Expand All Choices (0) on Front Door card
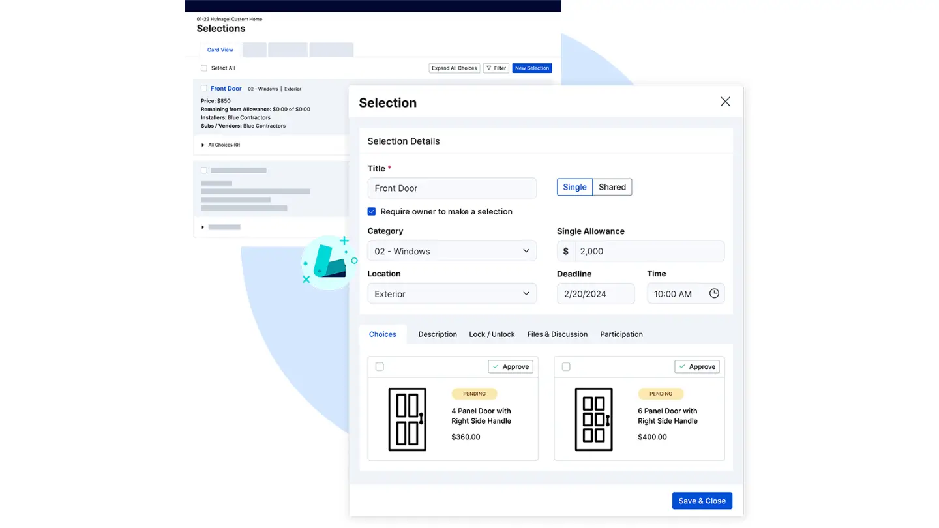 click(x=220, y=145)
